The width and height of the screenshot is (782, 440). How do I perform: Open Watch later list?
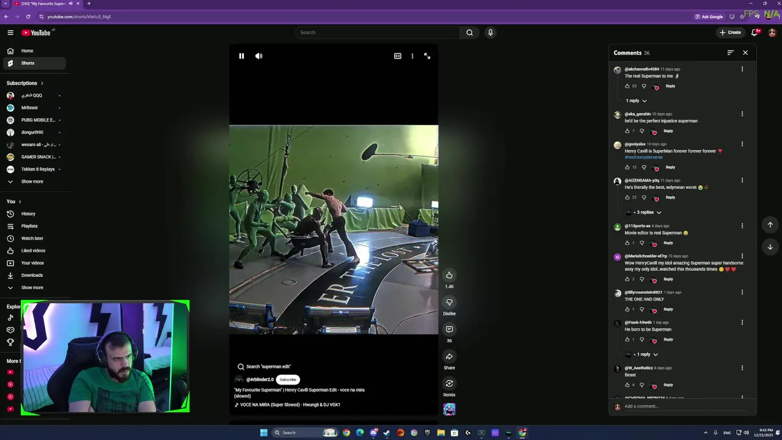click(x=34, y=238)
